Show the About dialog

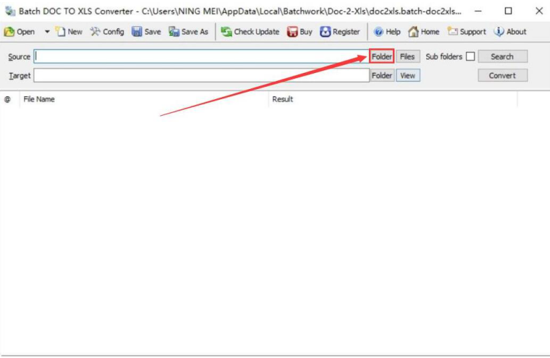point(510,31)
